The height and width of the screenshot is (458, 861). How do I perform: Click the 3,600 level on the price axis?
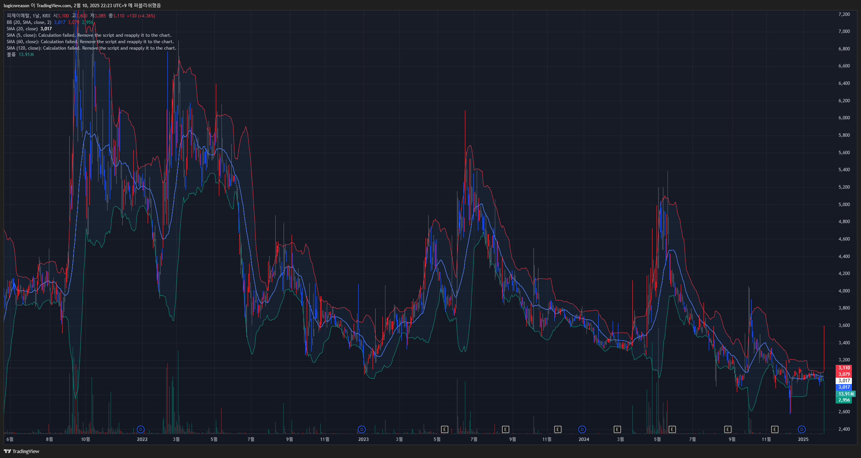pos(844,325)
